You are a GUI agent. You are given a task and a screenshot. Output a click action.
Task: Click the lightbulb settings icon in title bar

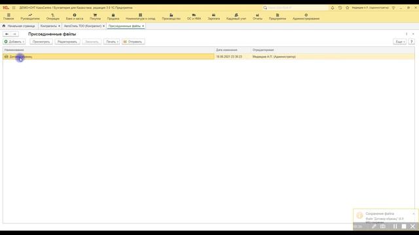(x=393, y=8)
